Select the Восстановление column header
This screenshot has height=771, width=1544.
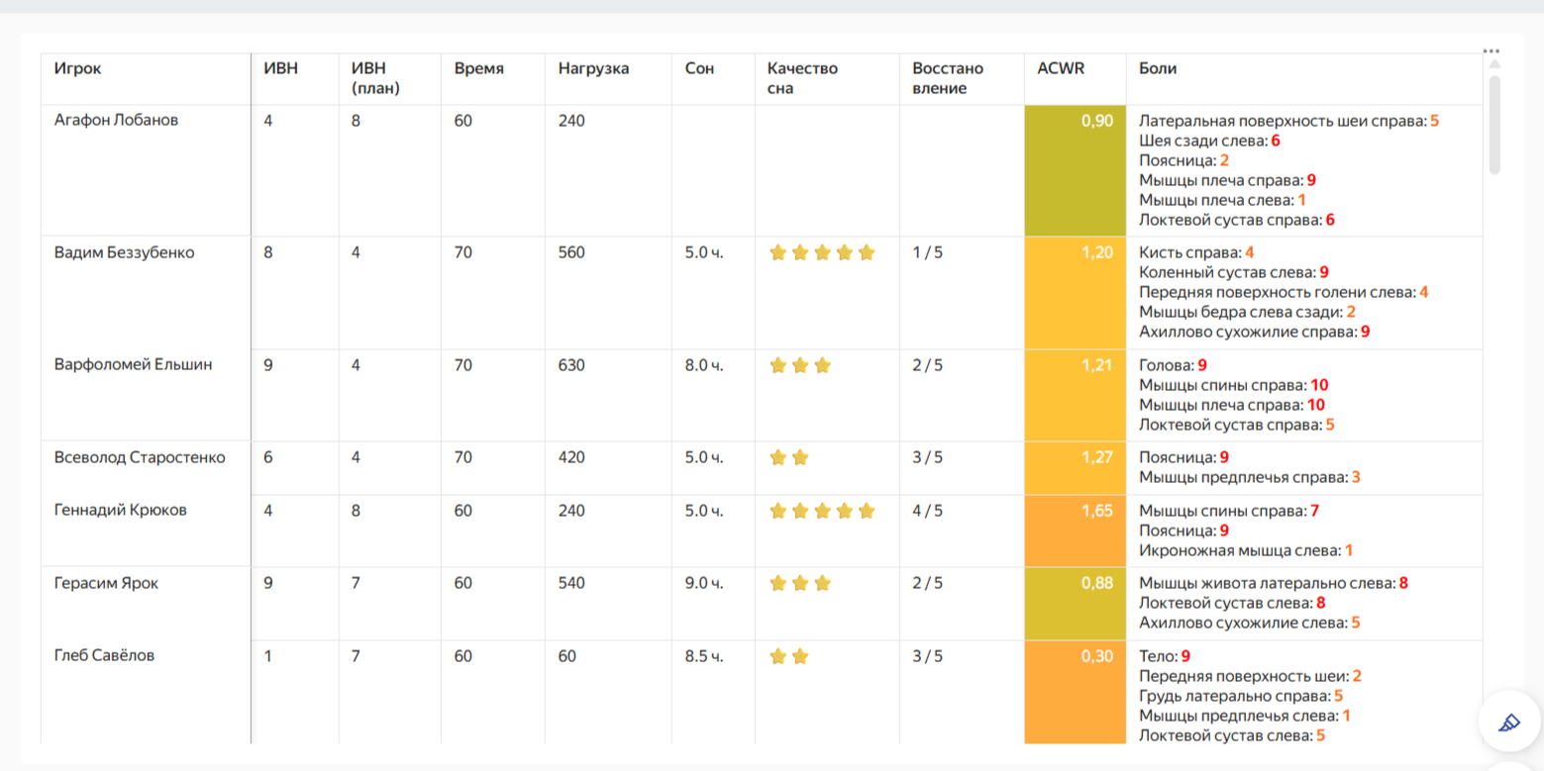tap(948, 78)
